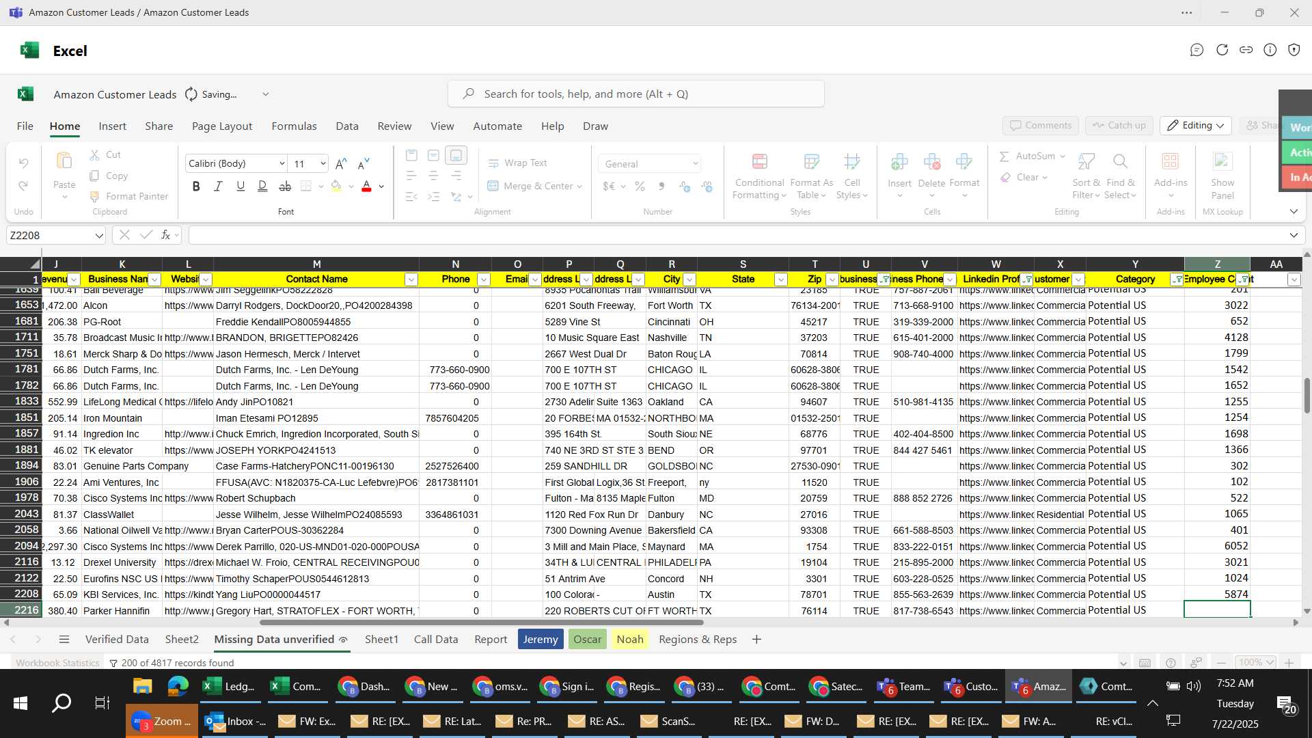Open the fill color dropdown arrow

tap(351, 186)
